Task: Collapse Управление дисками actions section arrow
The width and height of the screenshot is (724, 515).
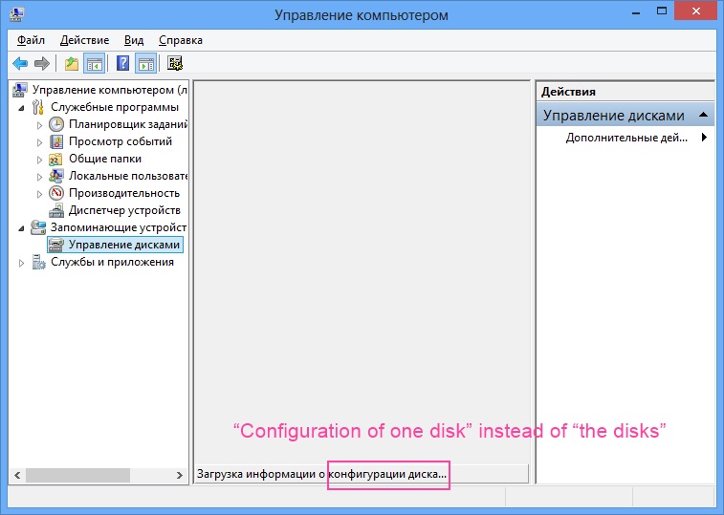Action: click(703, 115)
